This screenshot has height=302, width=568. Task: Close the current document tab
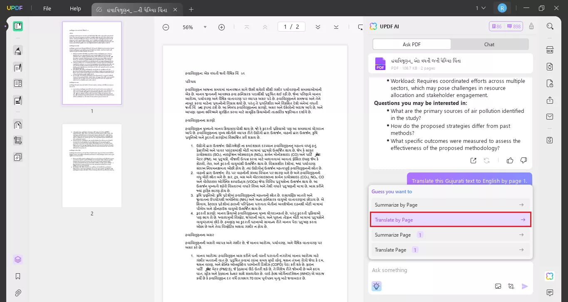[175, 9]
